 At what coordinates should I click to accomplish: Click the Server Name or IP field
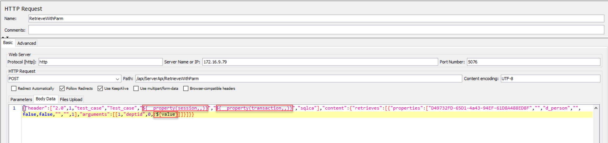(x=320, y=62)
